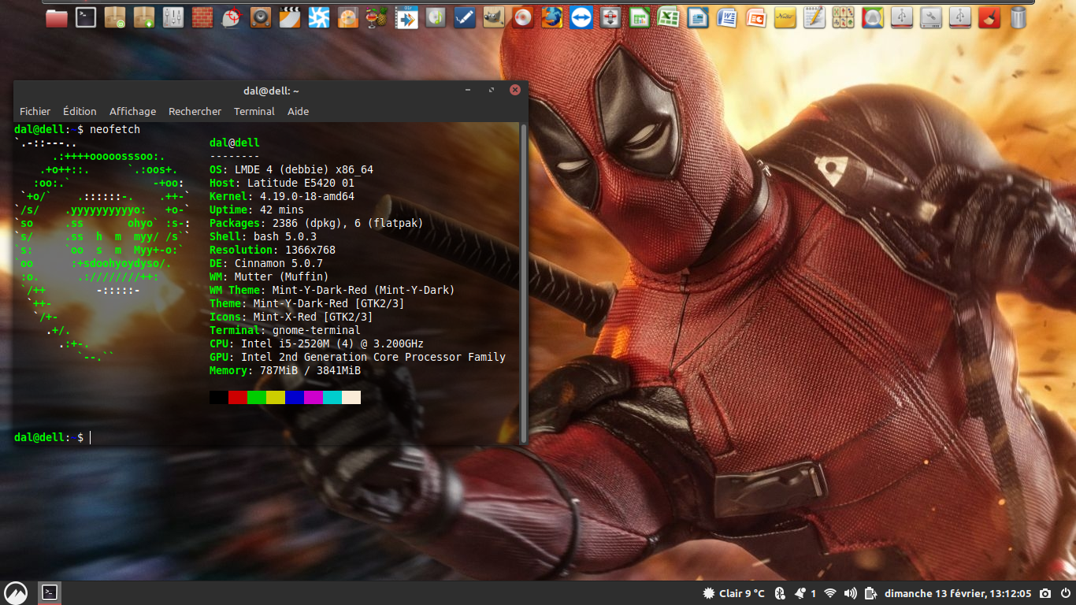Click the camera screenshot tray icon
The image size is (1076, 605).
tap(1045, 593)
